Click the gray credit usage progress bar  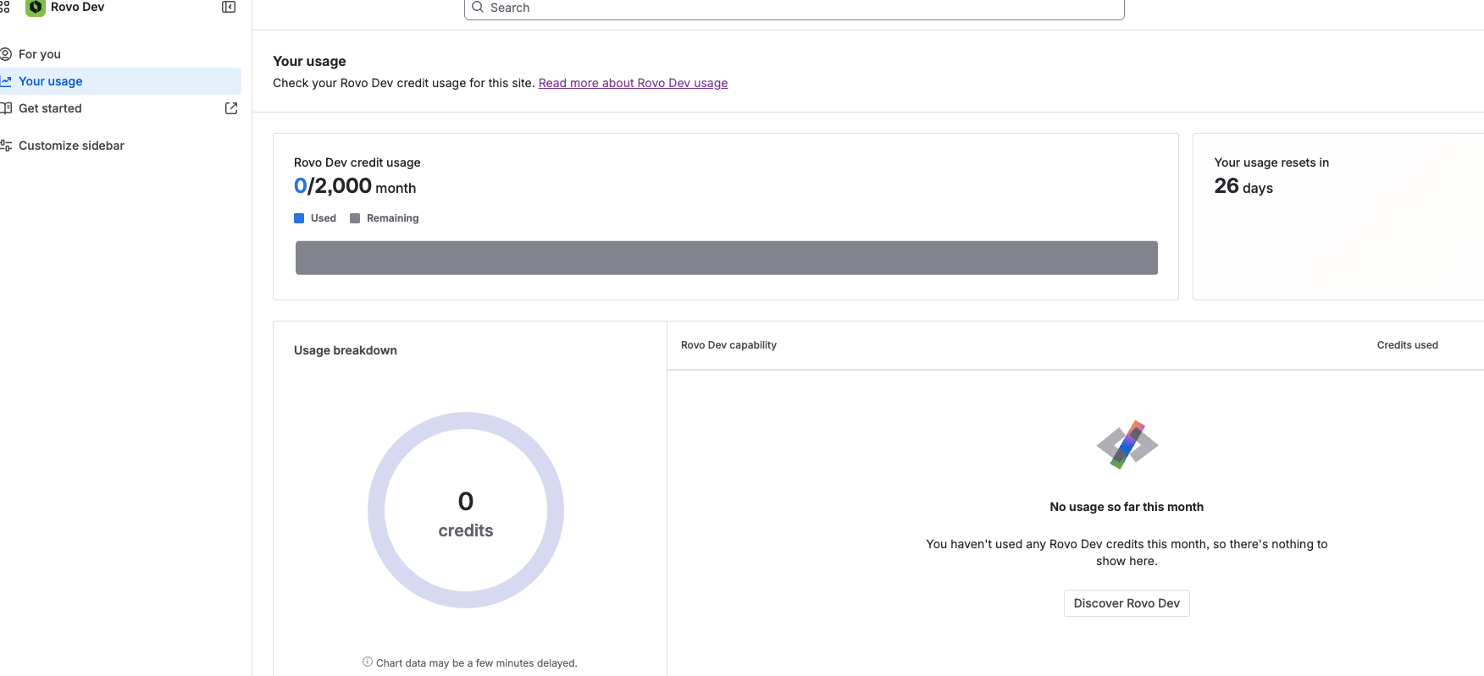coord(726,258)
